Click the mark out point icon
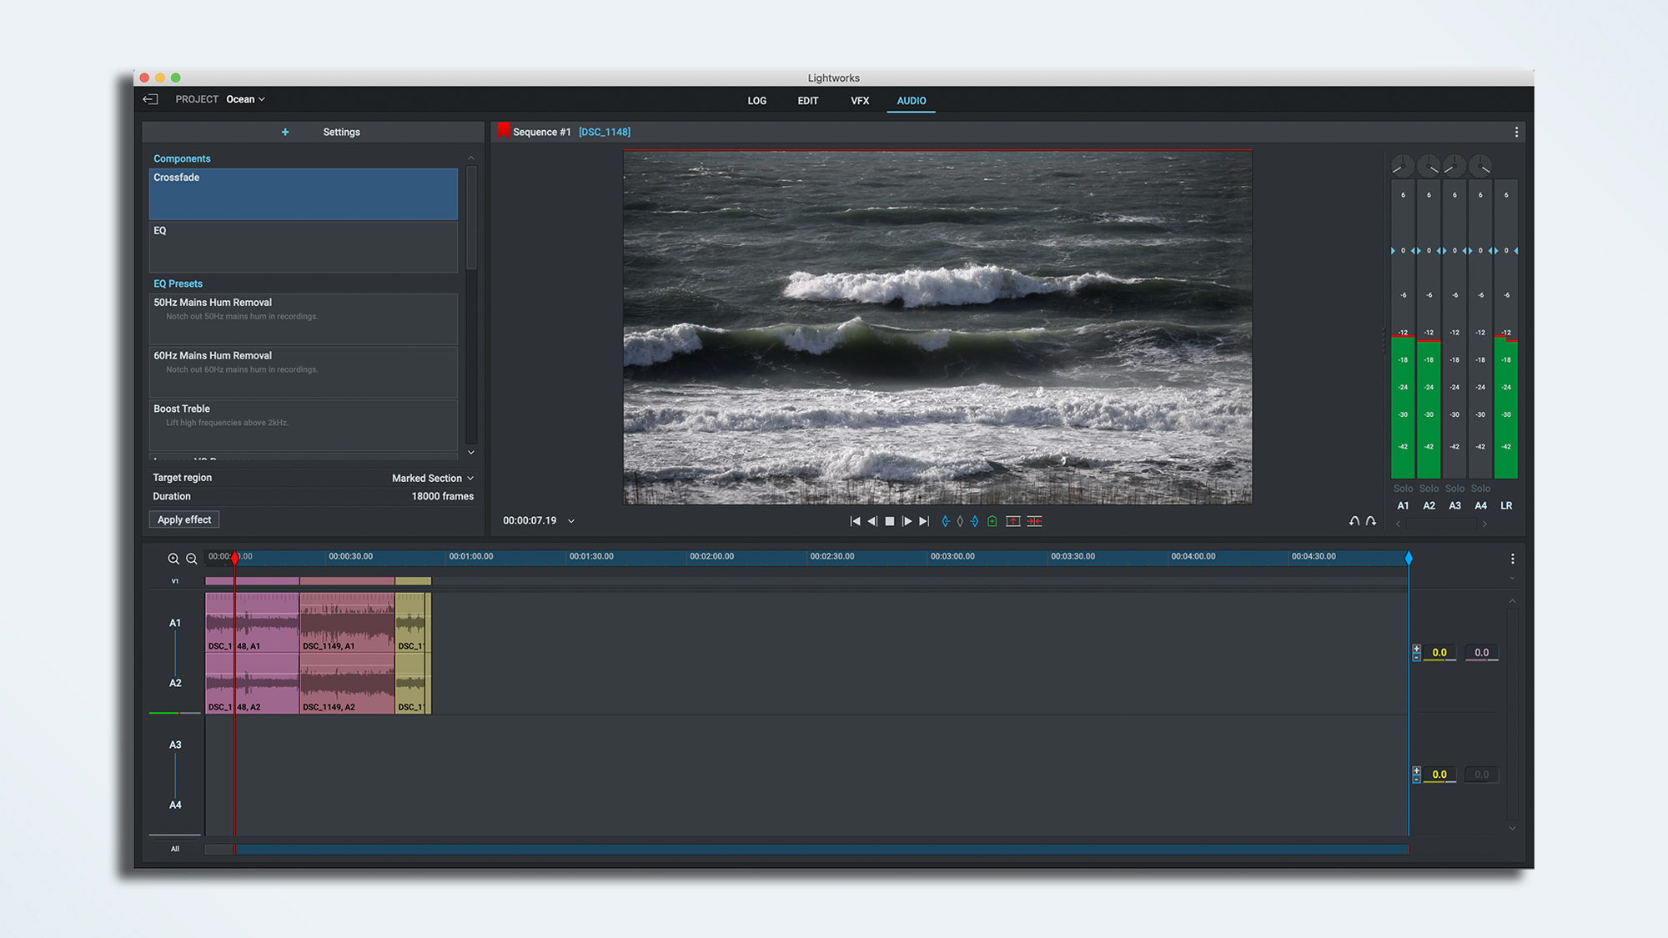The height and width of the screenshot is (938, 1668). click(x=974, y=521)
